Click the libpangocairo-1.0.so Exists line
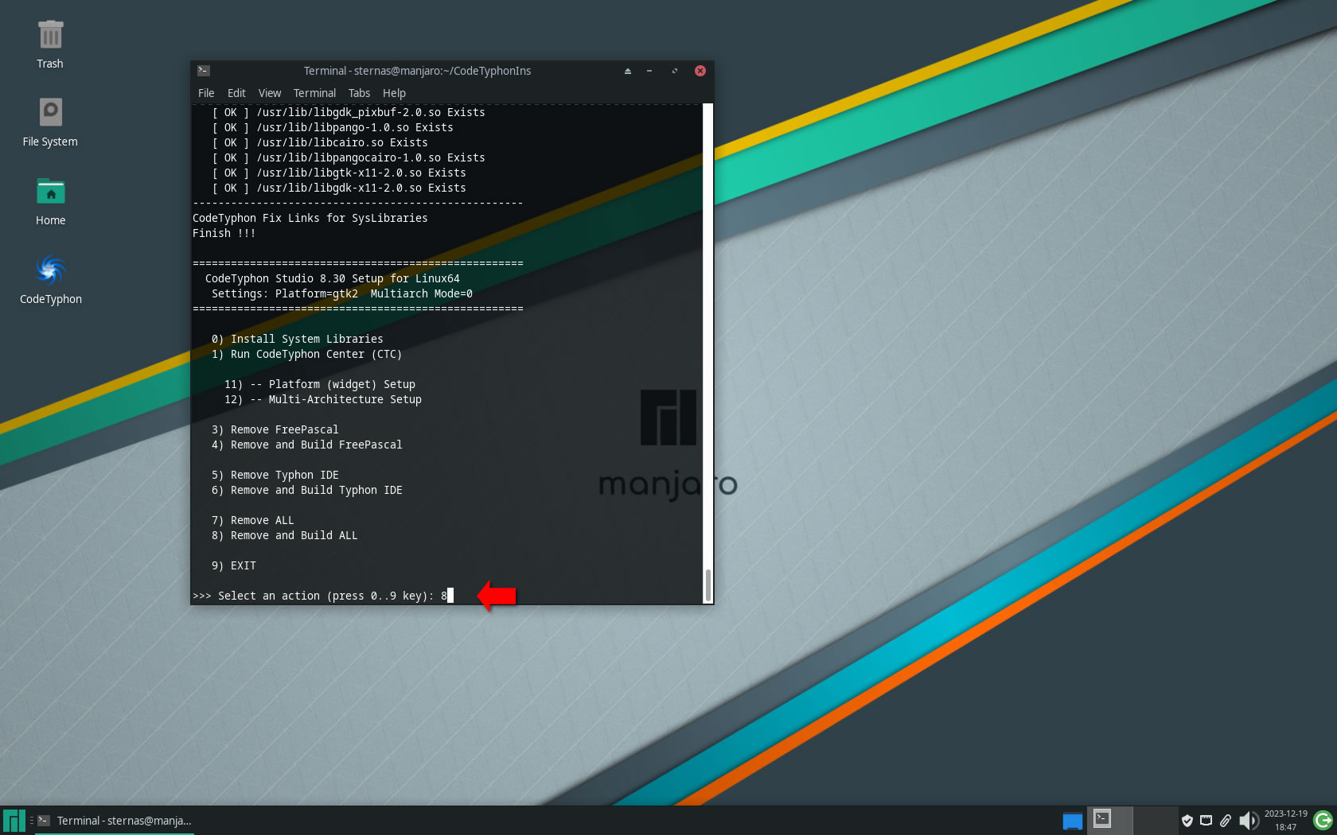This screenshot has width=1337, height=835. coord(348,157)
